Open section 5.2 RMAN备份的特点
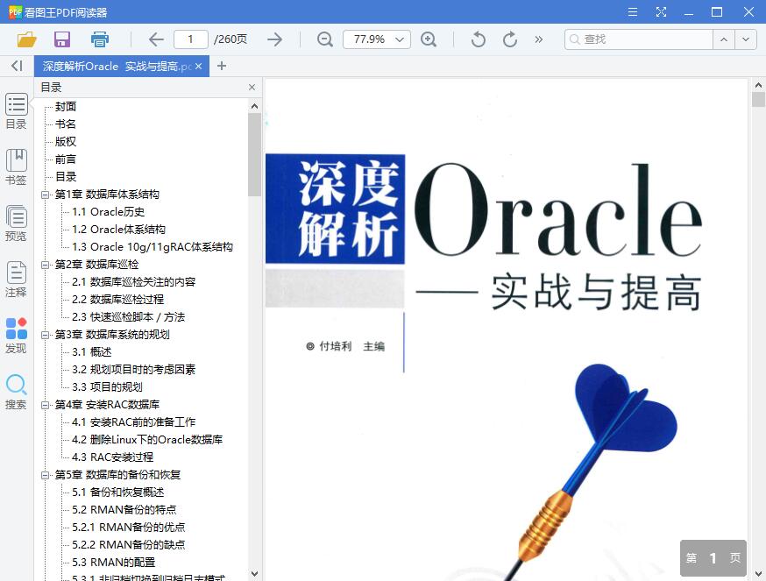Viewport: 766px width, 581px height. (x=124, y=510)
